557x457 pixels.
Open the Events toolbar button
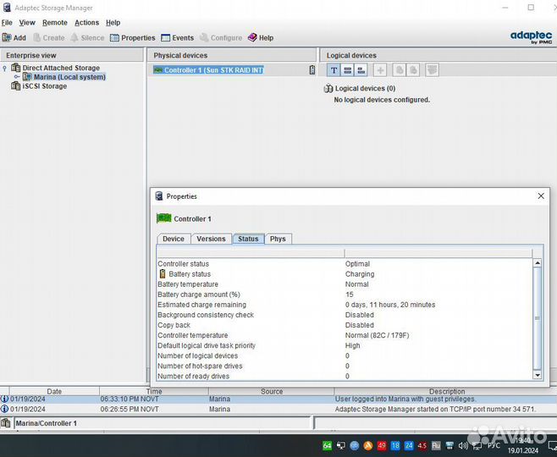(x=177, y=37)
